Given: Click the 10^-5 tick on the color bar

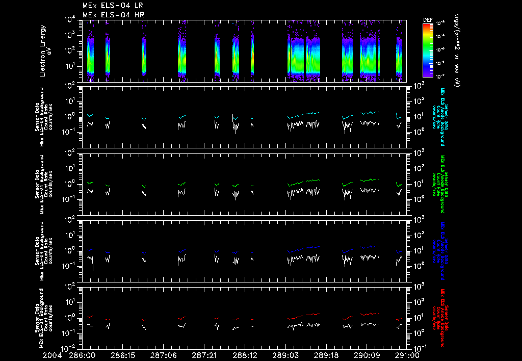Looking at the screenshot, I should 440,50.
